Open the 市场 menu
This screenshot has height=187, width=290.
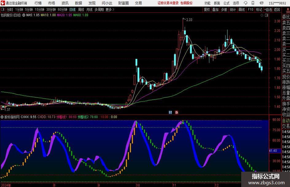click(x=52, y=3)
